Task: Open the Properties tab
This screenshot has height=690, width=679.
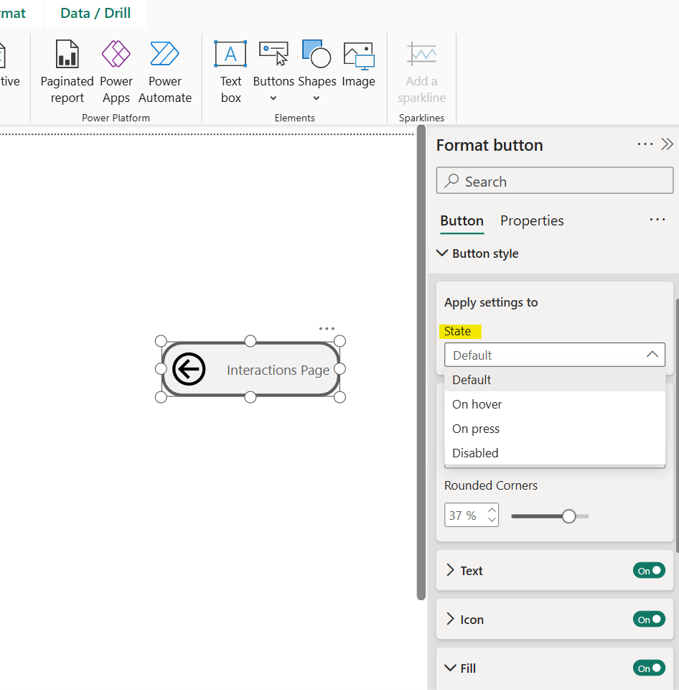Action: pos(531,220)
